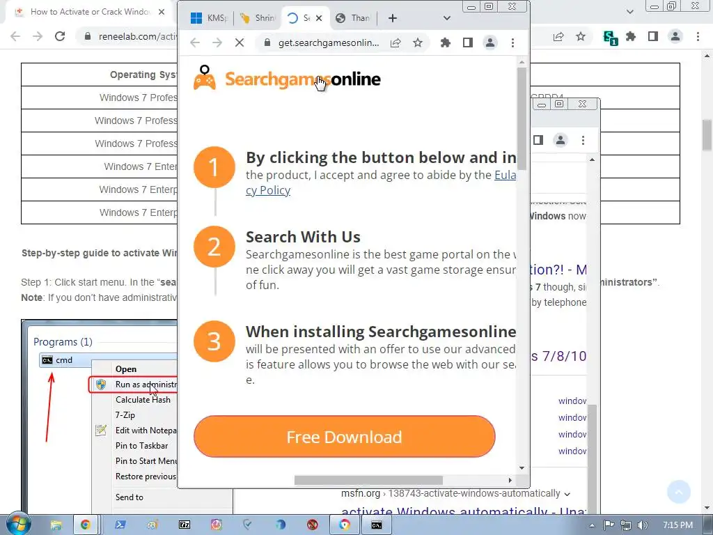Open the Windows Start menu
This screenshot has height=535, width=713.
(x=19, y=525)
